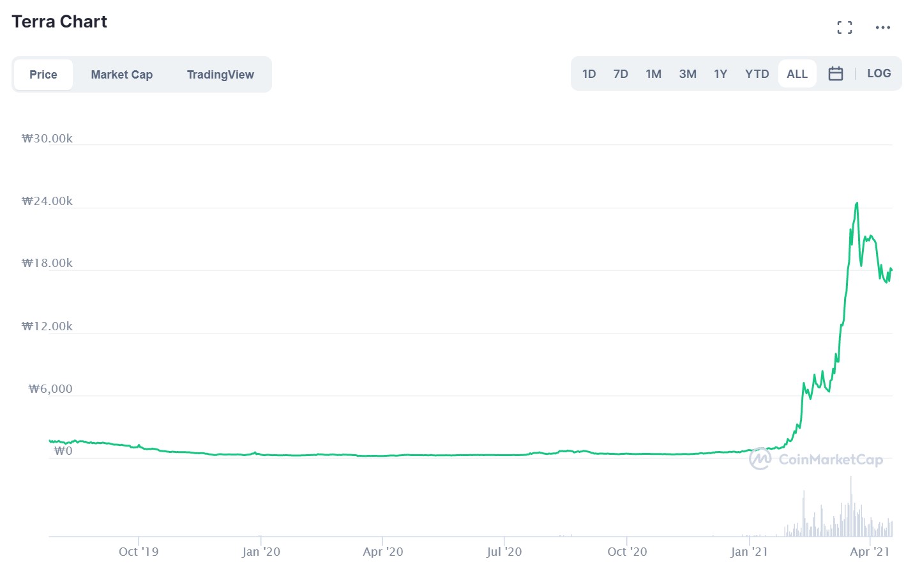Click the price peak near ₩24.00k

[x=857, y=204]
